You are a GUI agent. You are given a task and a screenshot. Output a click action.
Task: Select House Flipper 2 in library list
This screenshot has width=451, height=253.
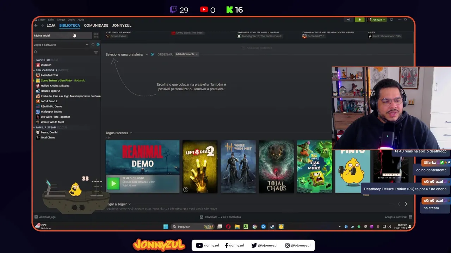coord(50,91)
